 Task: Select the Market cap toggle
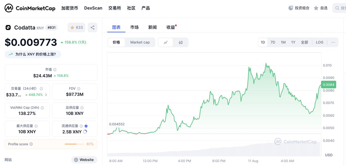(x=140, y=42)
